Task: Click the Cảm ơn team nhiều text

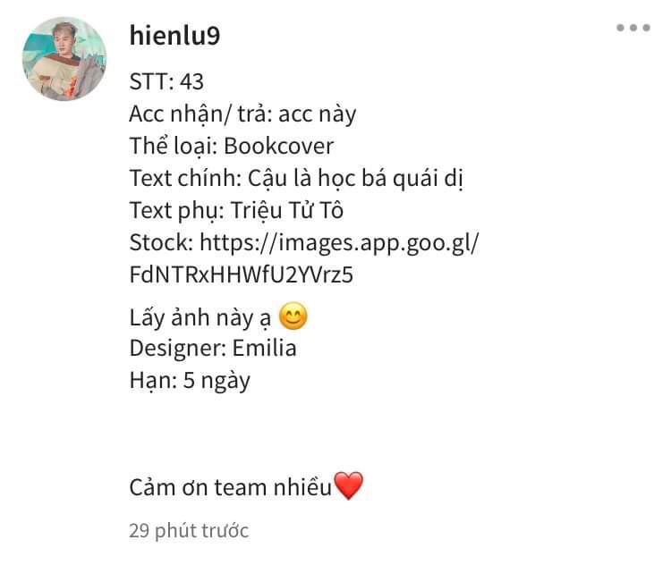Action: pyautogui.click(x=231, y=487)
